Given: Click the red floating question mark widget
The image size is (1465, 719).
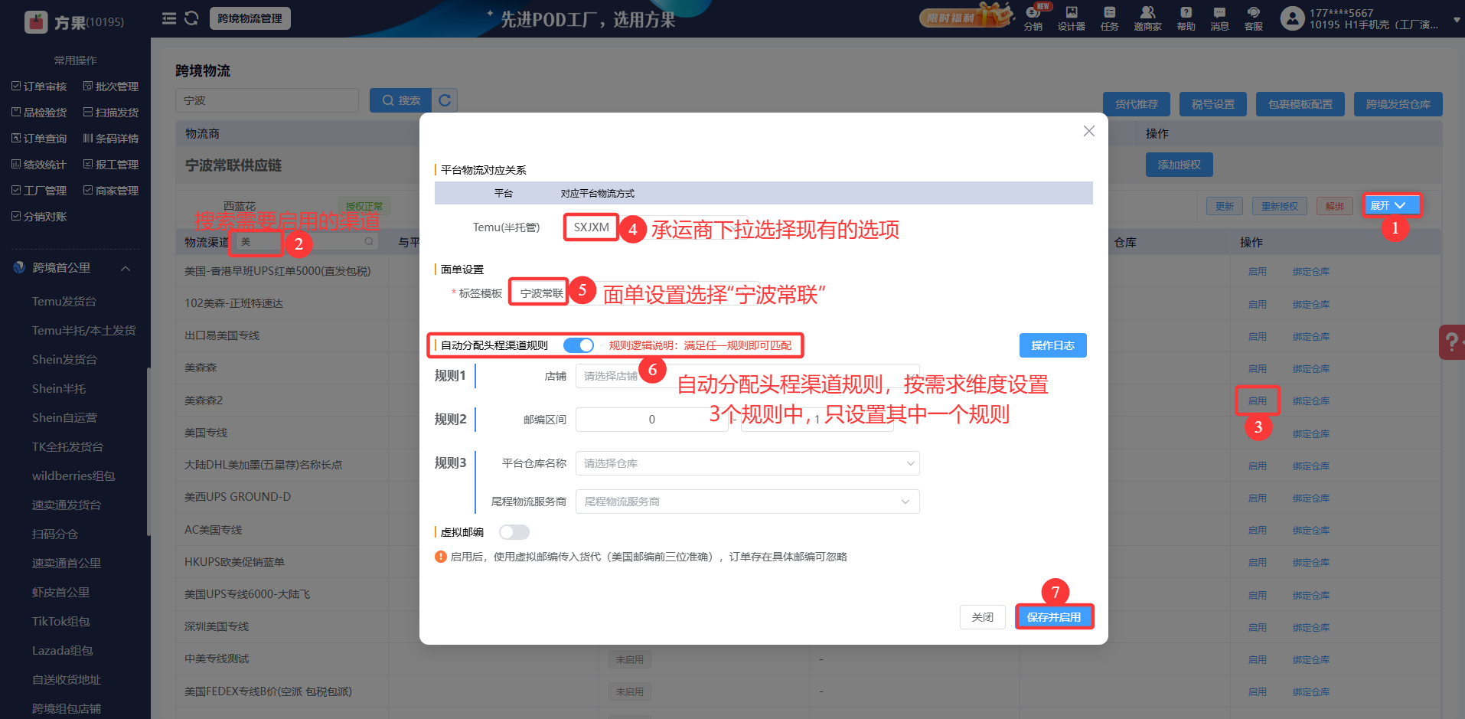Looking at the screenshot, I should click(x=1452, y=342).
